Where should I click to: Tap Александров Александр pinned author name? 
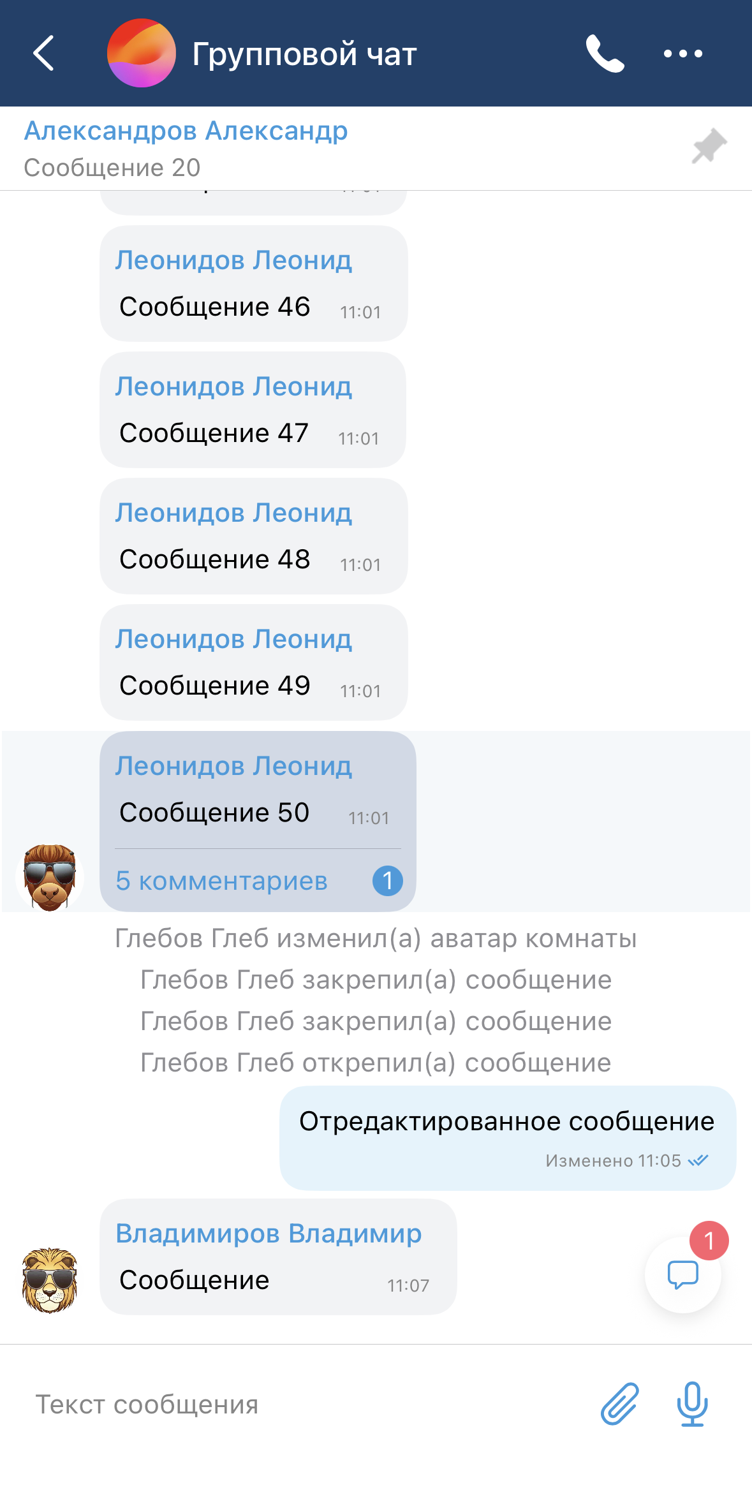tap(186, 131)
